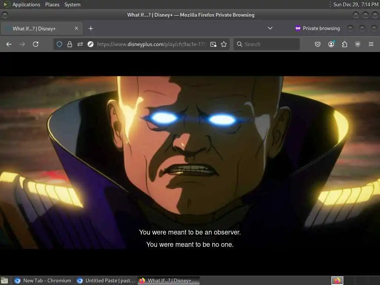Click subtitle "You were meant to be an observer."
Screen dimensions: 380x285
click(190, 232)
